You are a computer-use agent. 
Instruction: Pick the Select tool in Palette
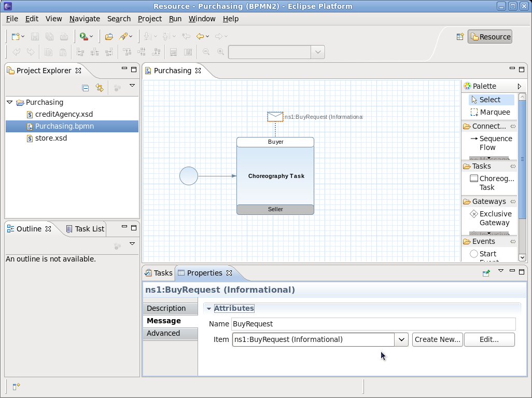492,100
